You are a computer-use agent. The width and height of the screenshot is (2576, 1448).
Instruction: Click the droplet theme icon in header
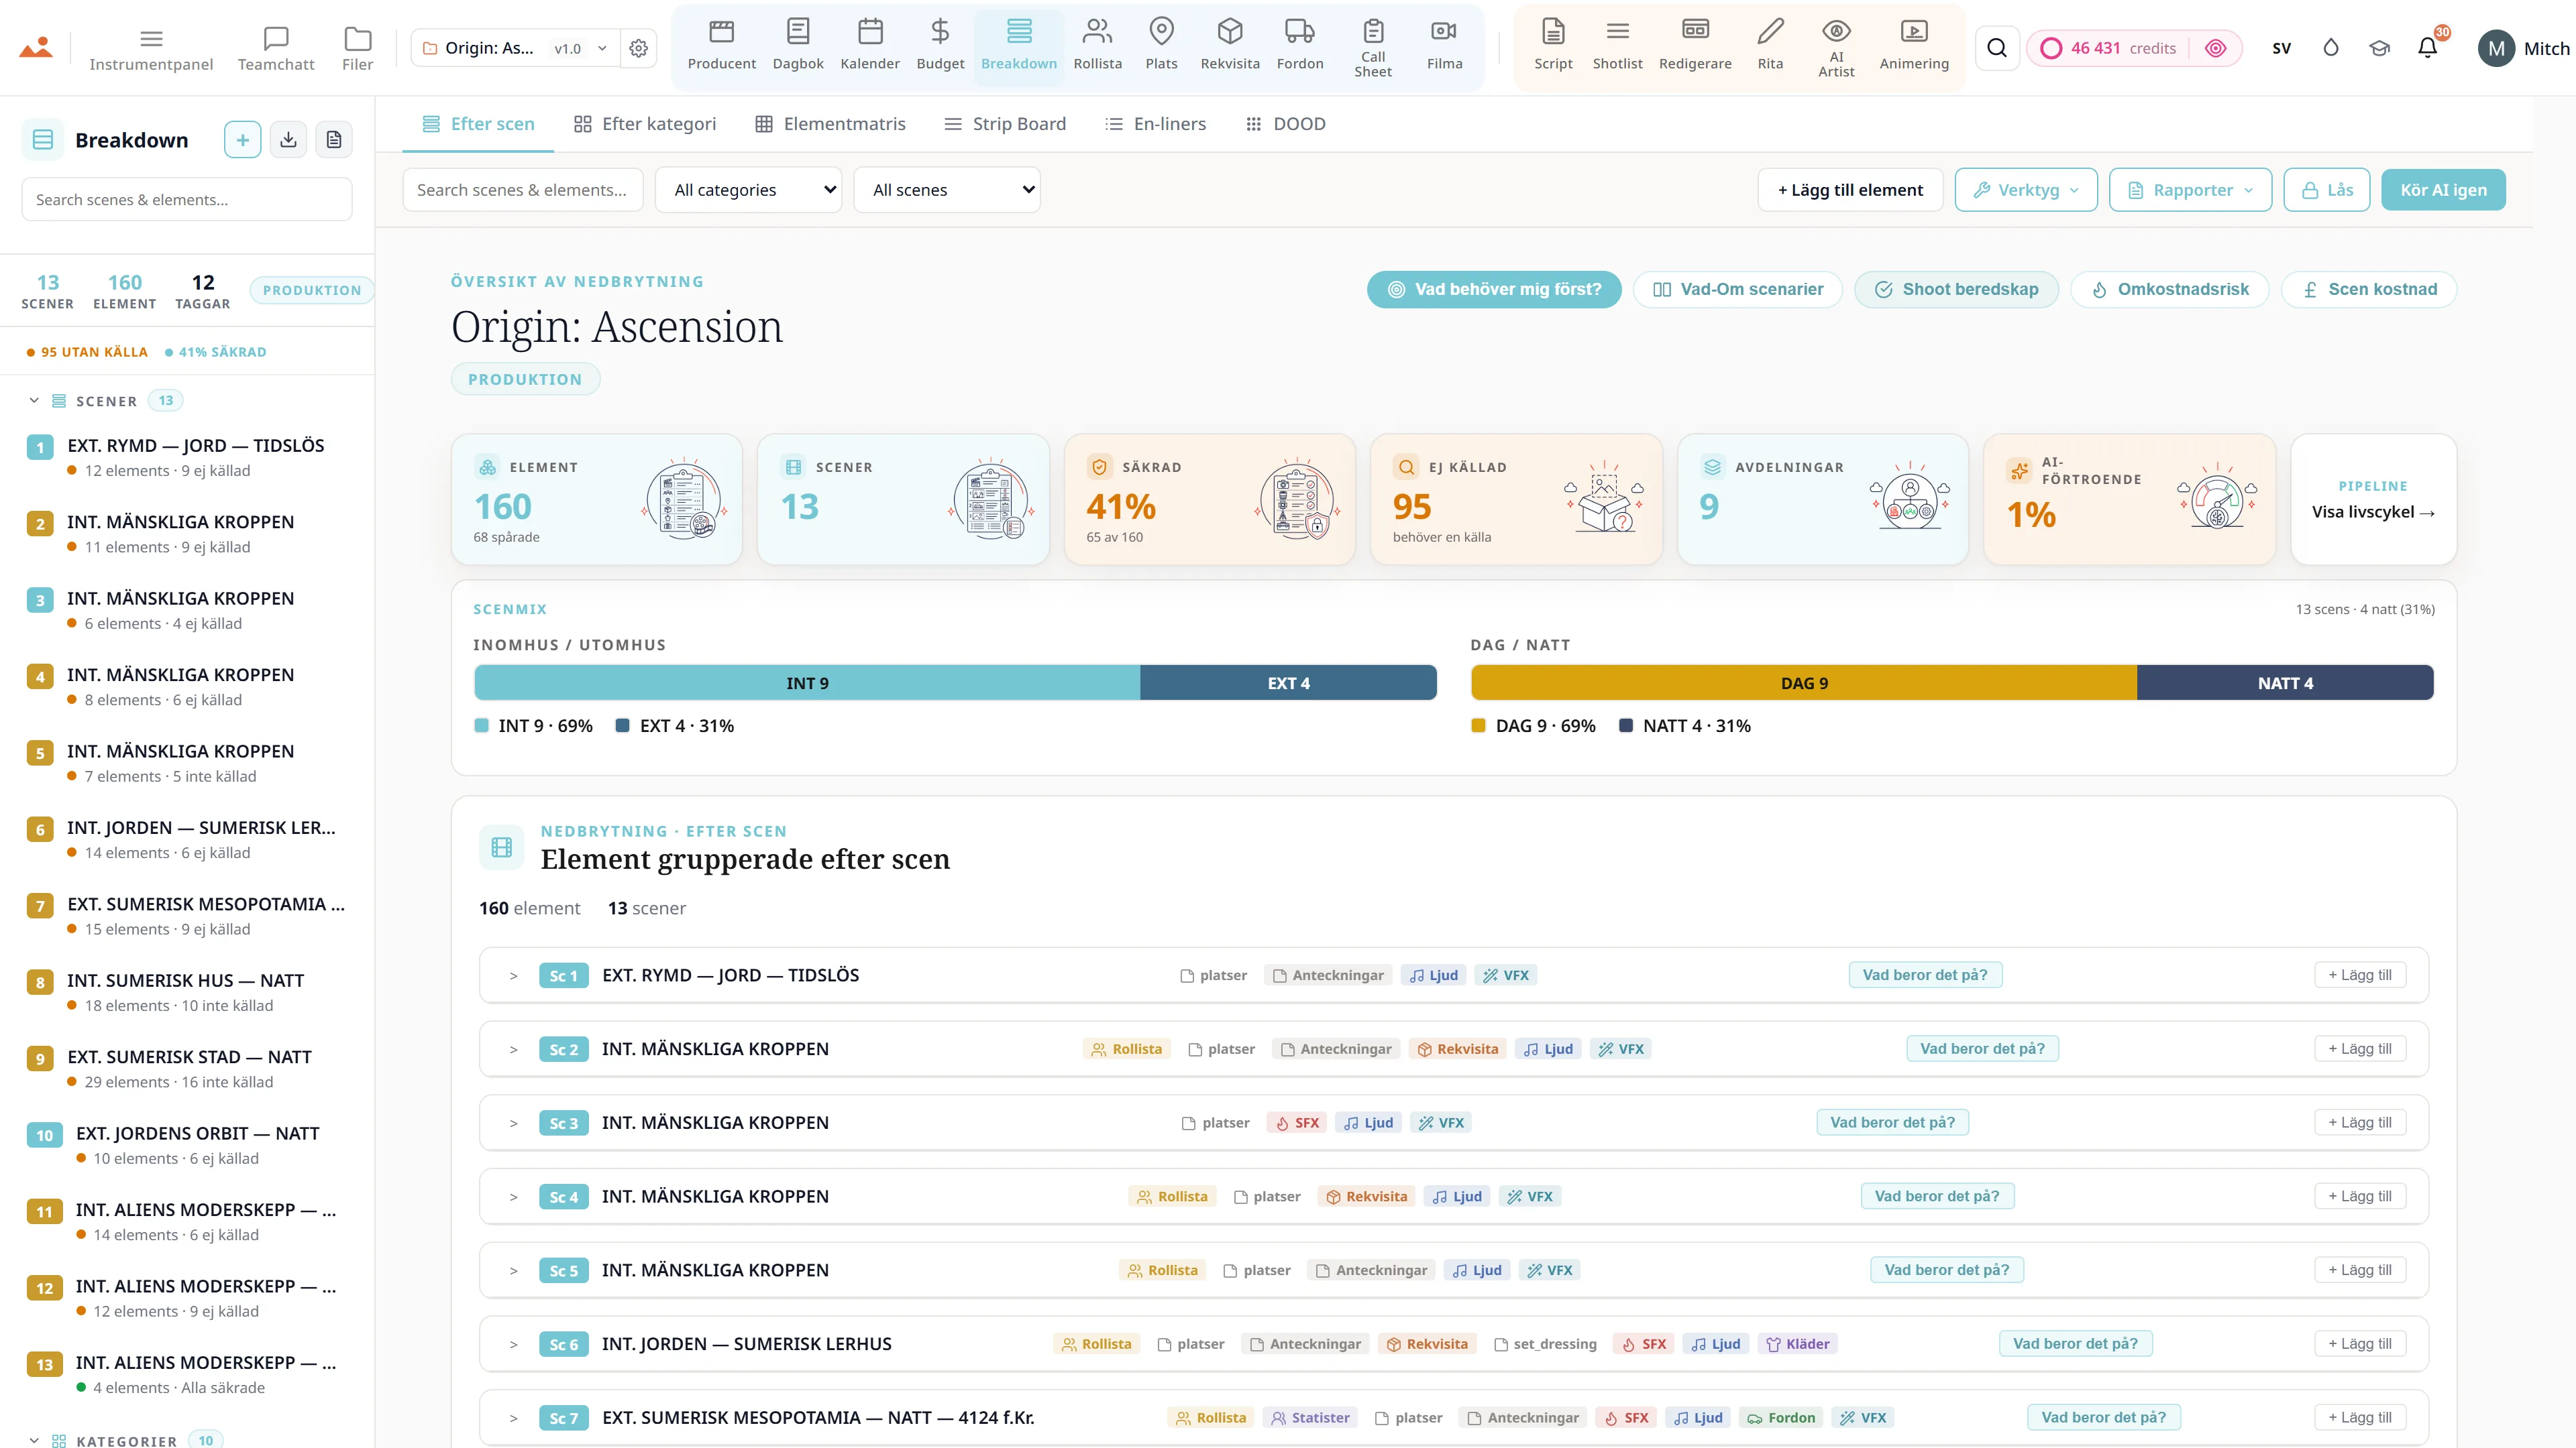pos(2331,48)
